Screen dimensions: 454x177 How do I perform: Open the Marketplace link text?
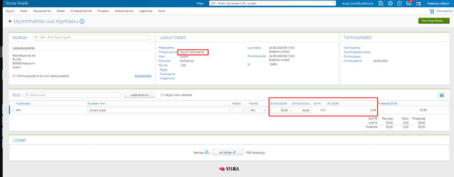tap(444, 11)
